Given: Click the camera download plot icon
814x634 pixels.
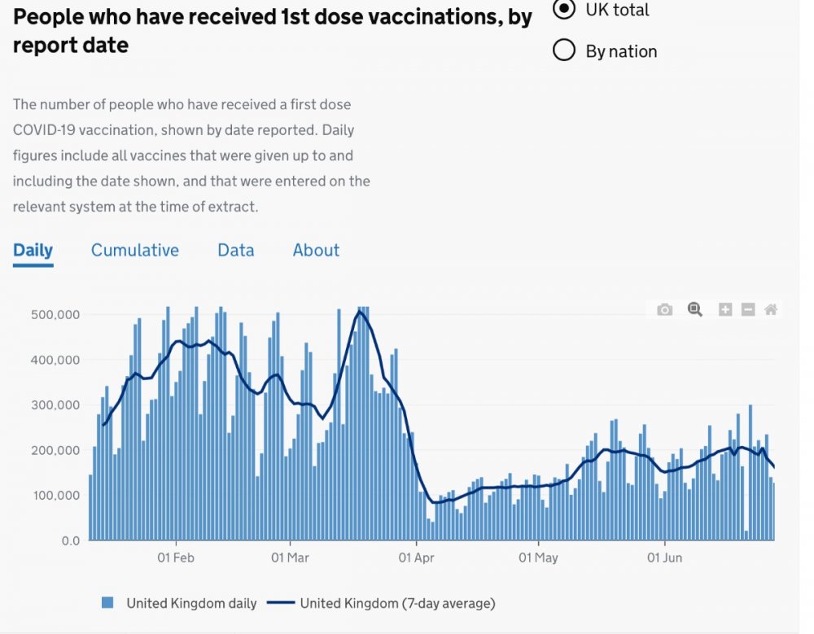Looking at the screenshot, I should coord(665,309).
